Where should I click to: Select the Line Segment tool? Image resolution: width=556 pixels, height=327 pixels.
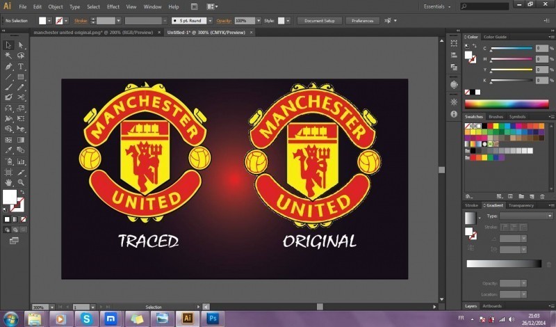8,77
